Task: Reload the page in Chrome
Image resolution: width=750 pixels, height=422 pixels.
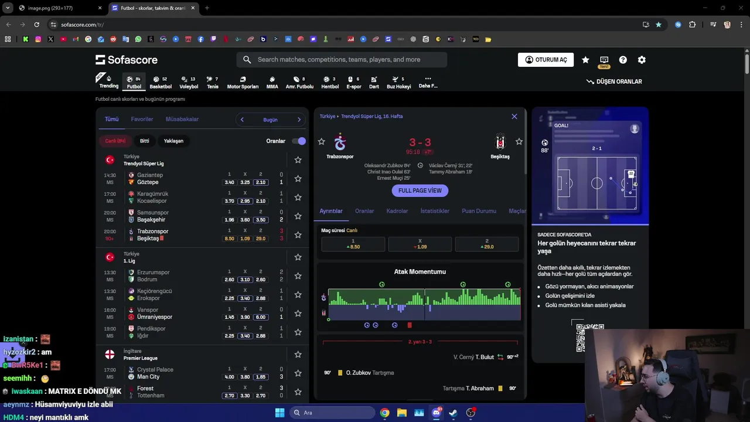Action: pos(36,25)
